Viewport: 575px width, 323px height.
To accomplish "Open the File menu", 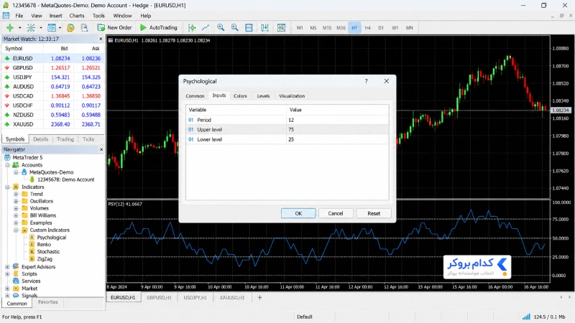I will point(19,16).
